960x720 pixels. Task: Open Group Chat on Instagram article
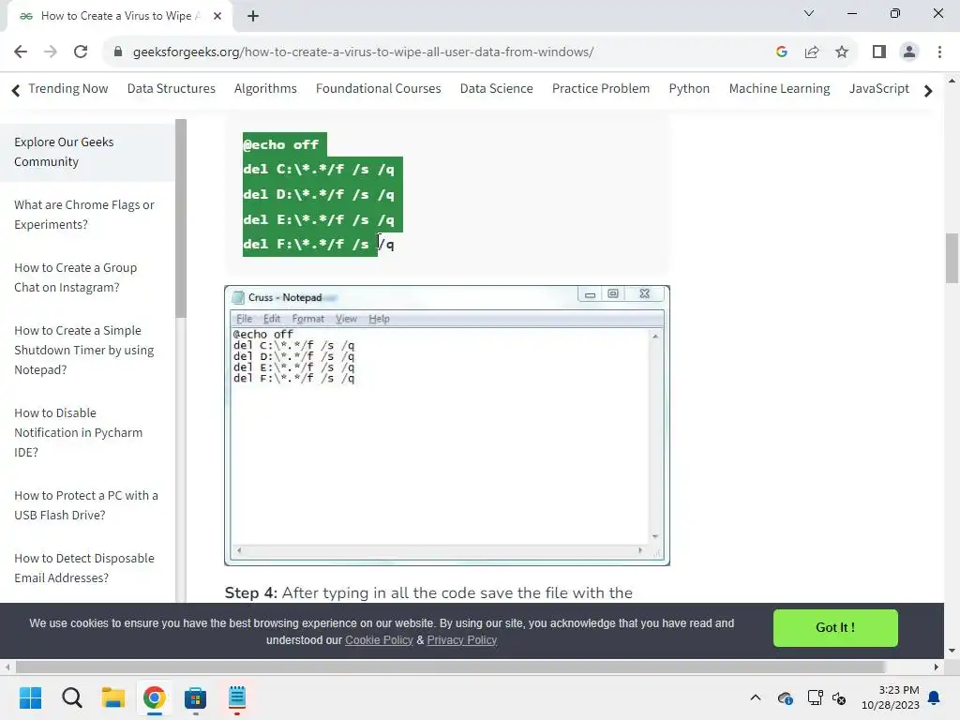[x=75, y=277]
